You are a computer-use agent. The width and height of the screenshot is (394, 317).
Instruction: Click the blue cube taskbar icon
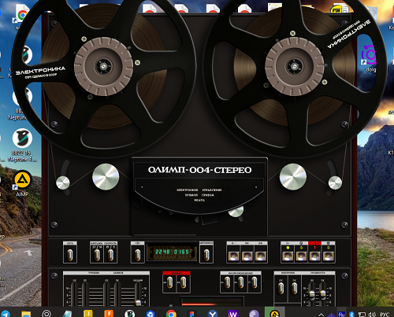point(151,314)
